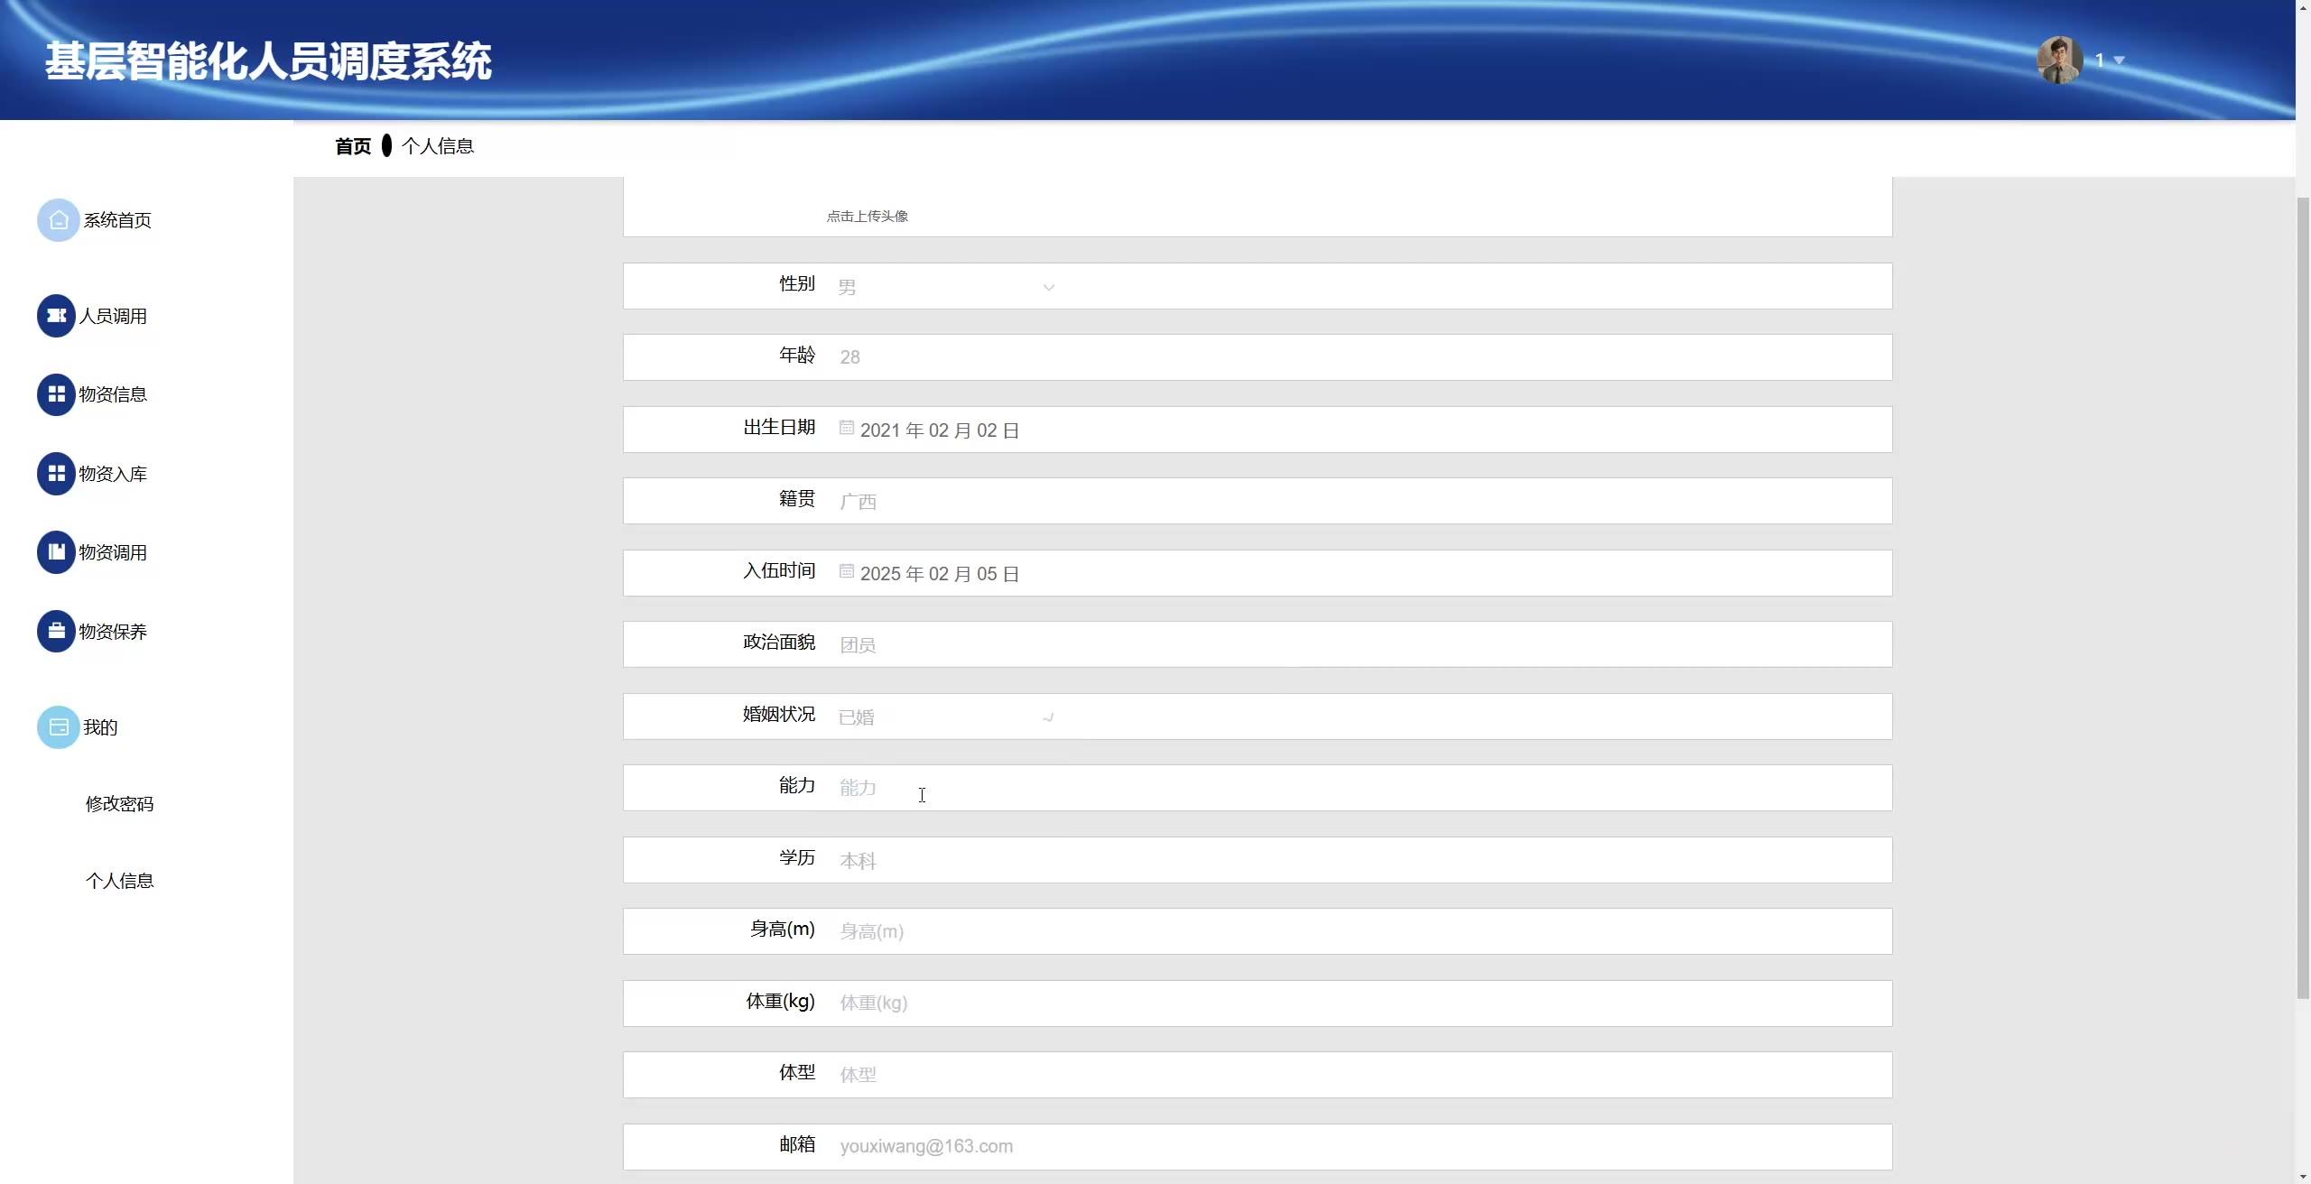This screenshot has width=2311, height=1184.
Task: Click the 物资入库 grid icon
Action: (x=56, y=474)
